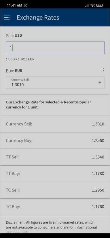Select the Currency Sell rate row
Image resolution: width=110 pixels, height=238 pixels.
[55, 124]
